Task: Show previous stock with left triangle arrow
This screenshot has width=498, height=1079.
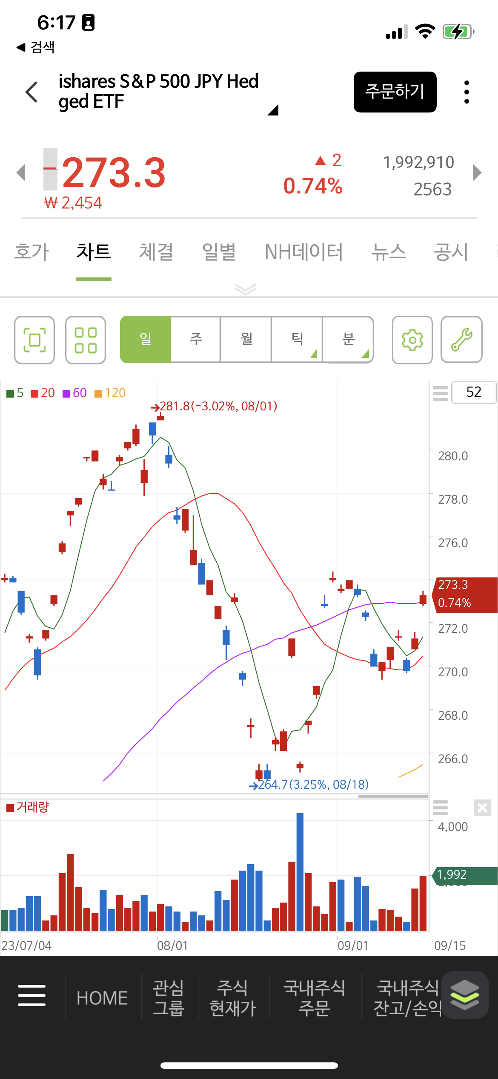Action: [x=20, y=173]
